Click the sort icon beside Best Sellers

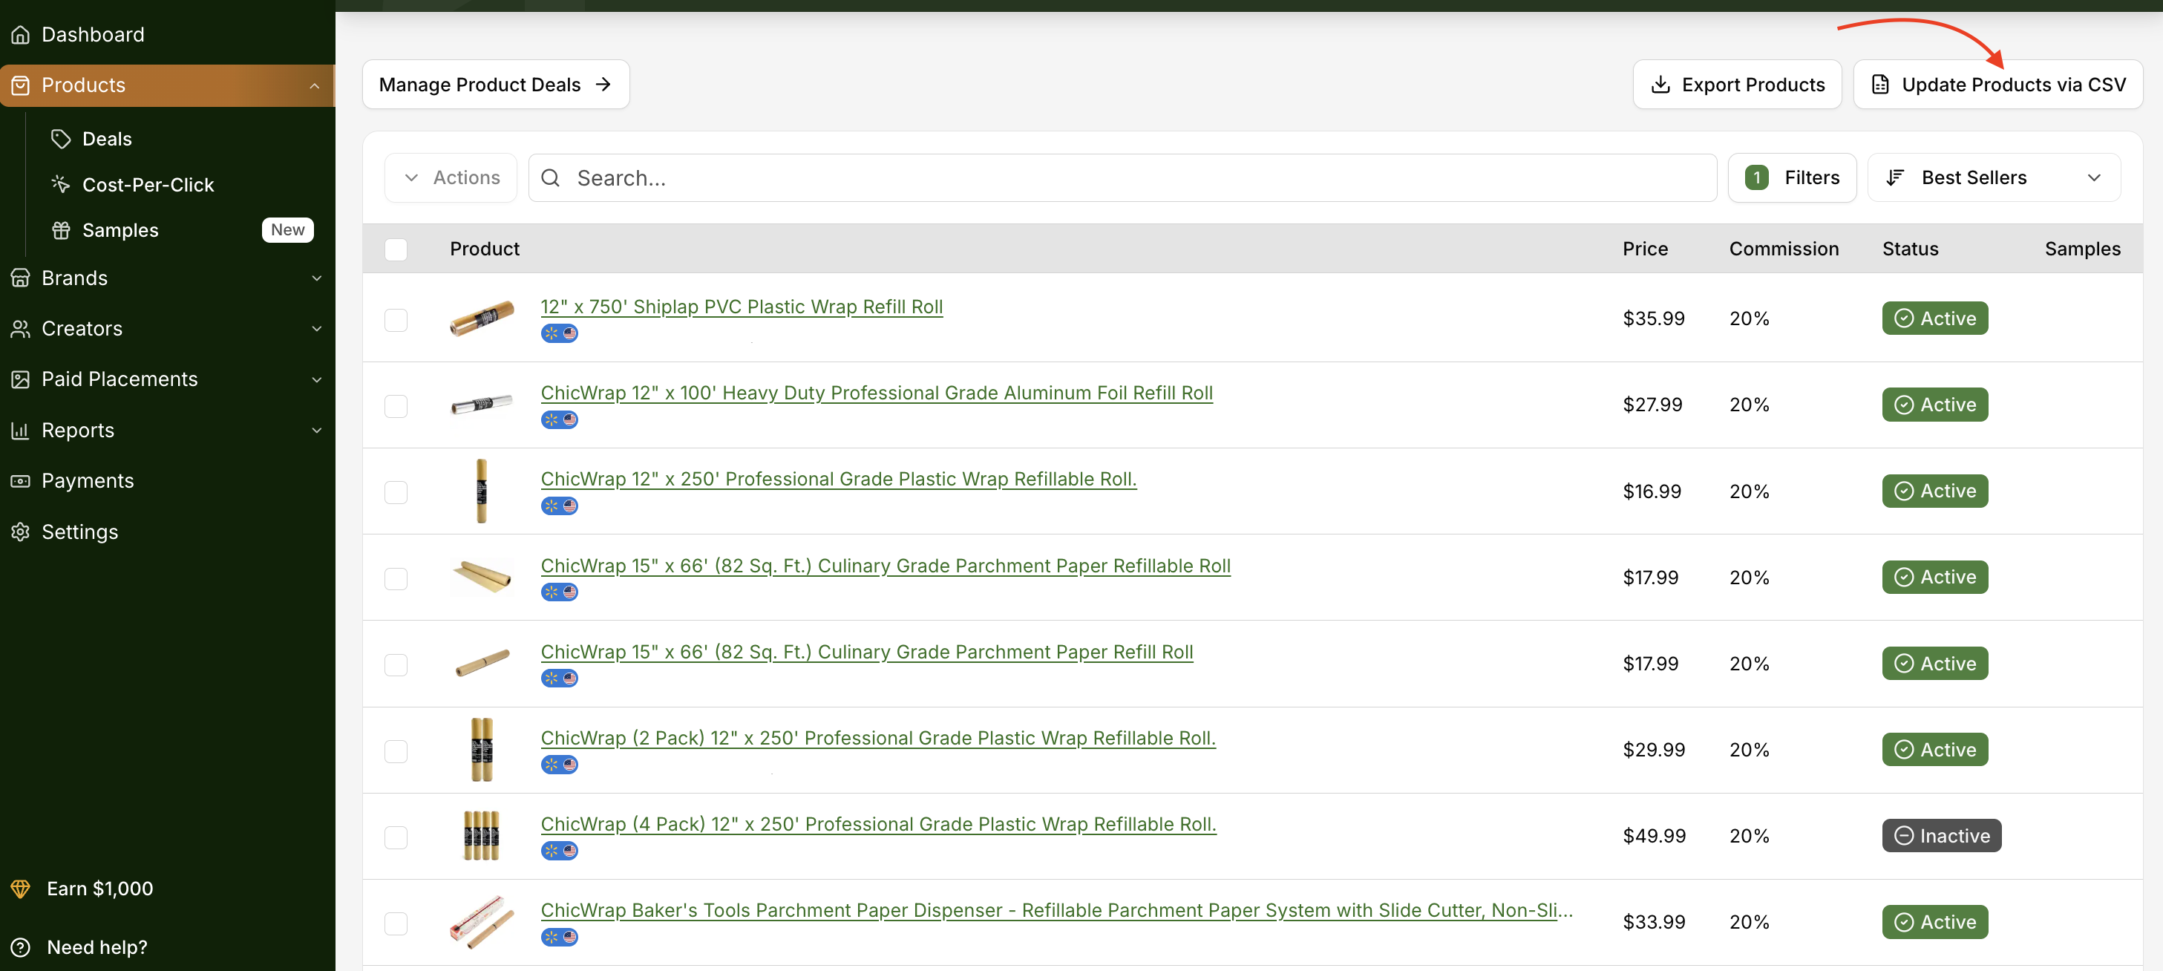[1895, 178]
